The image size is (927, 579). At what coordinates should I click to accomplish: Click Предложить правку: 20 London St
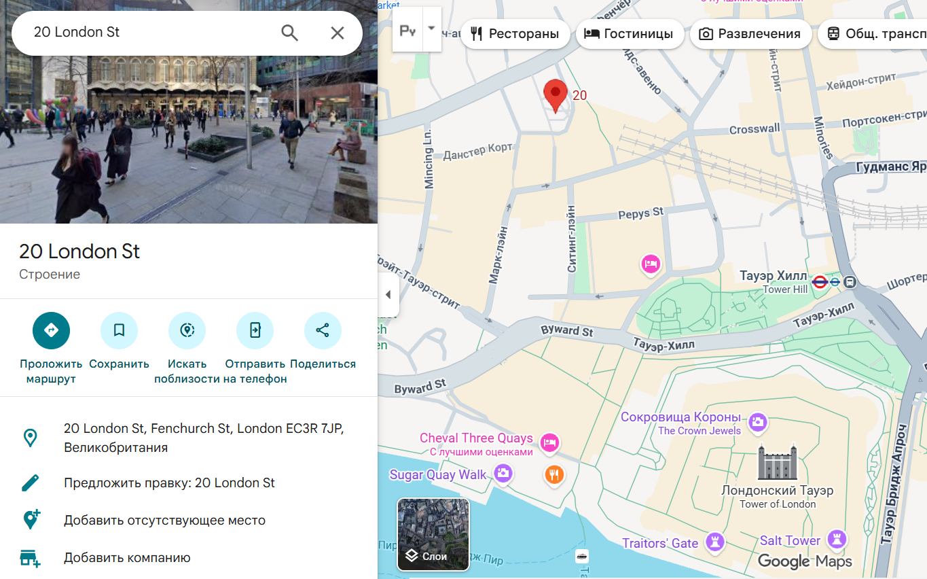coord(189,483)
